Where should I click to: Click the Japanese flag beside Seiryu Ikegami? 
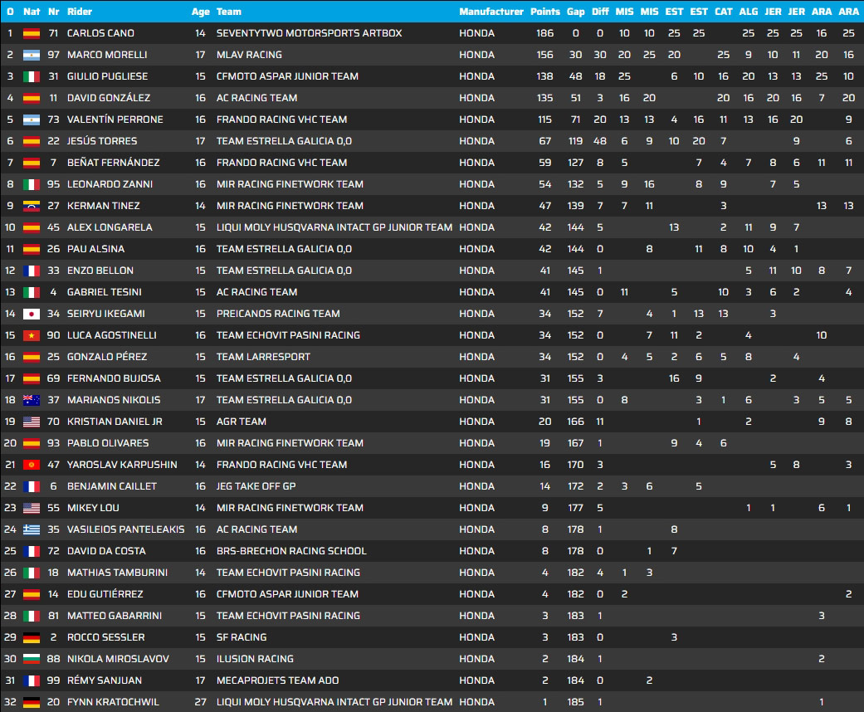32,314
